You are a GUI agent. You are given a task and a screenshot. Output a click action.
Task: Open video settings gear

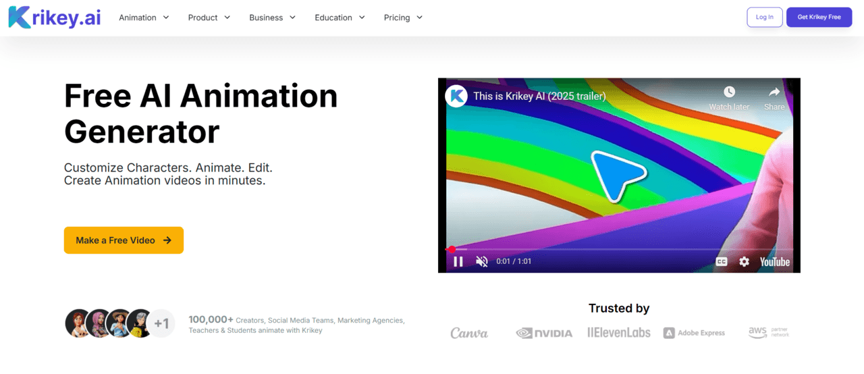pos(744,261)
